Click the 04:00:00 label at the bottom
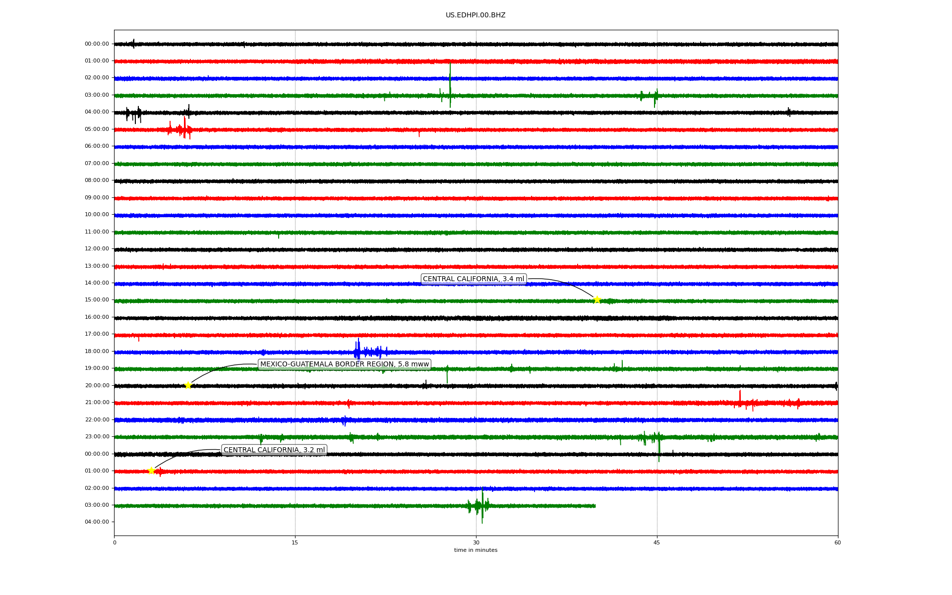Viewport: 952px width, 595px height. [97, 522]
